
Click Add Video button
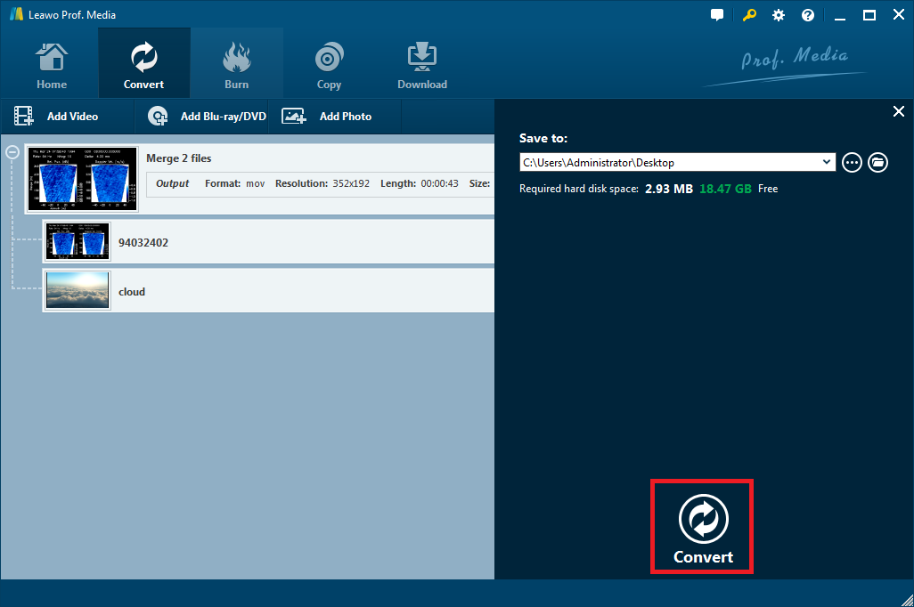(57, 117)
